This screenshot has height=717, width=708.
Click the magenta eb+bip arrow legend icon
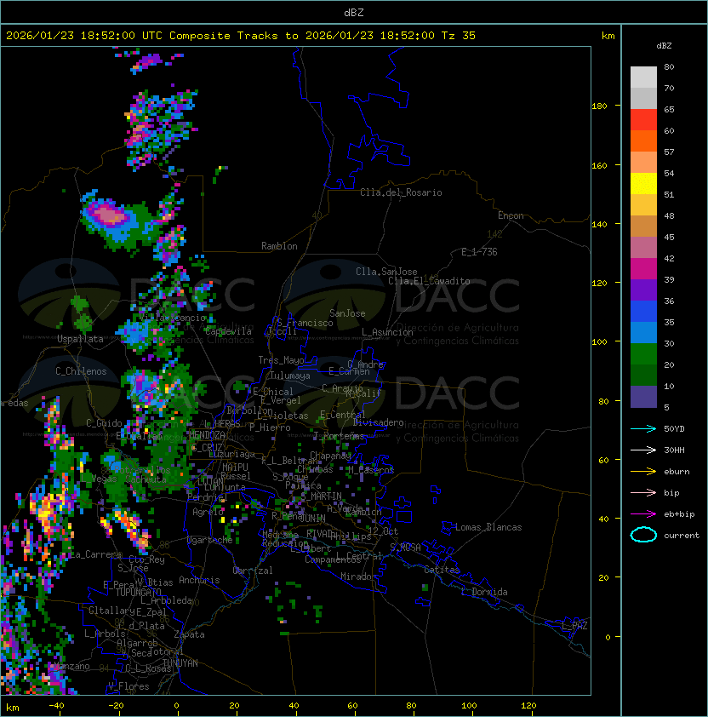pos(643,514)
